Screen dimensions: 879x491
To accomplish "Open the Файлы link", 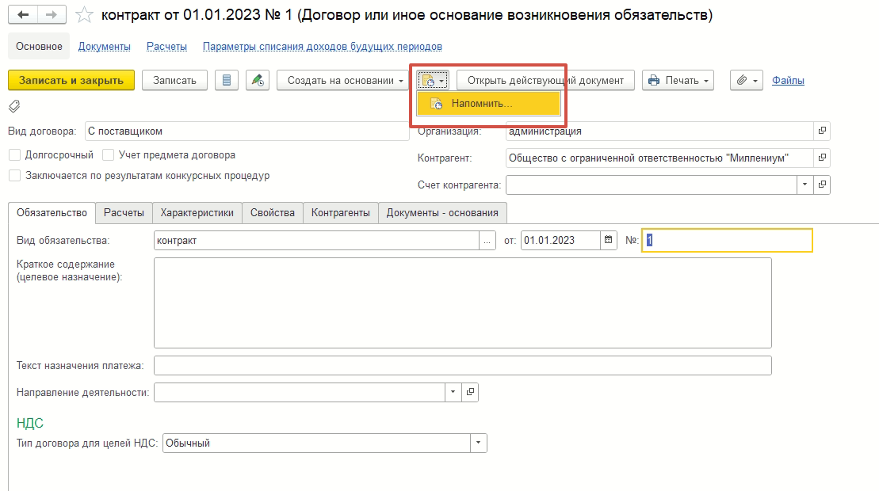I will [x=788, y=80].
